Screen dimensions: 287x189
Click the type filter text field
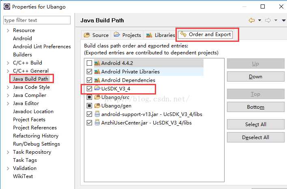[x=37, y=20]
